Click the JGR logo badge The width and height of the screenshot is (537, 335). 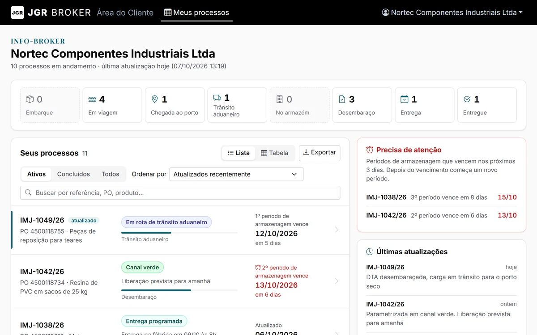17,13
